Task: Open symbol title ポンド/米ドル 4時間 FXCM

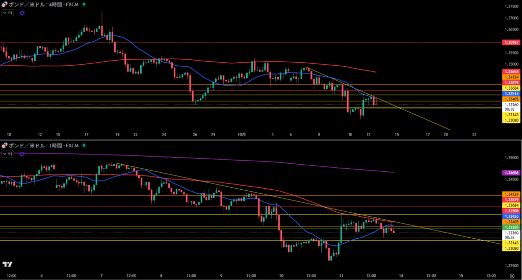Action: [x=43, y=4]
